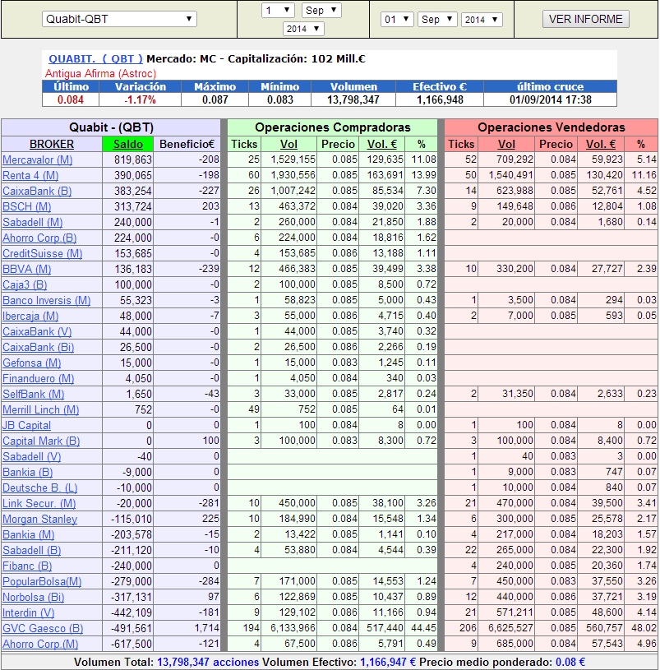Open Bankia (B) broker link
The width and height of the screenshot is (660, 670).
coord(28,472)
